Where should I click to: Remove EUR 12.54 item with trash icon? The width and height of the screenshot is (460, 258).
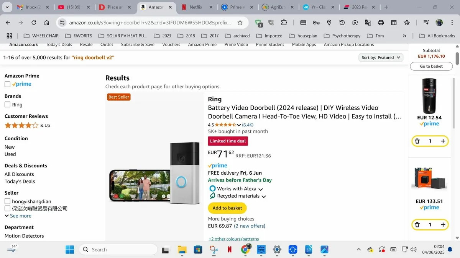click(417, 141)
